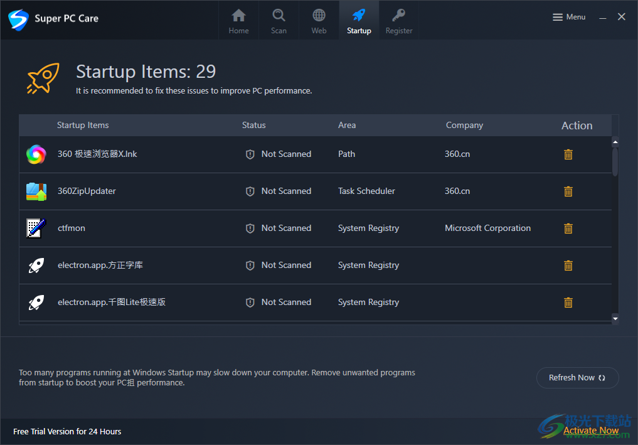Screen dimensions: 638x445
Task: Switch to the Scan tab
Action: pyautogui.click(x=279, y=20)
